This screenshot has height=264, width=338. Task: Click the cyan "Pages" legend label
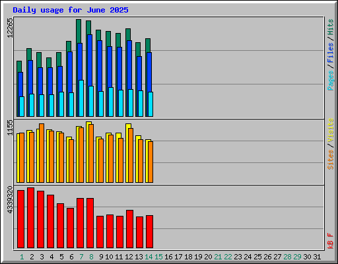[x=331, y=81]
